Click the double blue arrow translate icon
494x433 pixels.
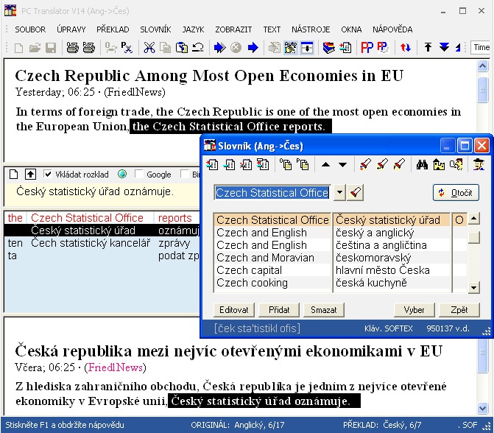click(x=219, y=48)
